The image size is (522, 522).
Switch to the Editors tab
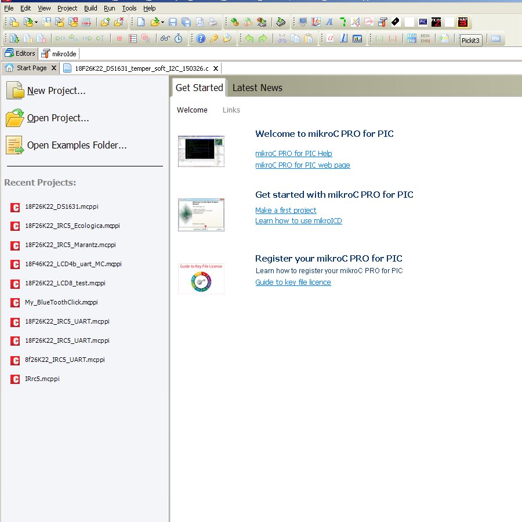pyautogui.click(x=20, y=53)
